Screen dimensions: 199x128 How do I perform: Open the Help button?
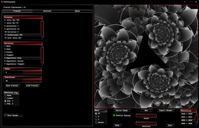[x=117, y=126]
